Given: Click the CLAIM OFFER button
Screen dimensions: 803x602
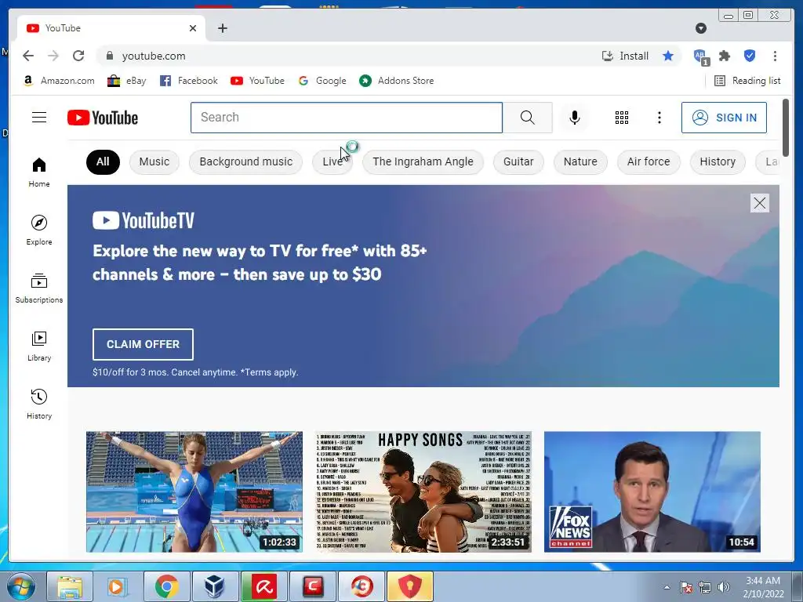Looking at the screenshot, I should tap(143, 345).
